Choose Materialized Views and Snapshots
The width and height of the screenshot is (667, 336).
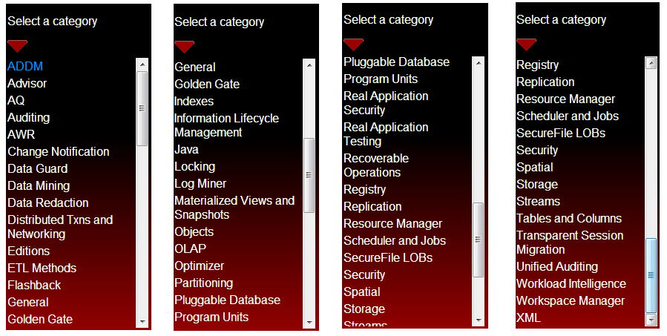click(234, 208)
